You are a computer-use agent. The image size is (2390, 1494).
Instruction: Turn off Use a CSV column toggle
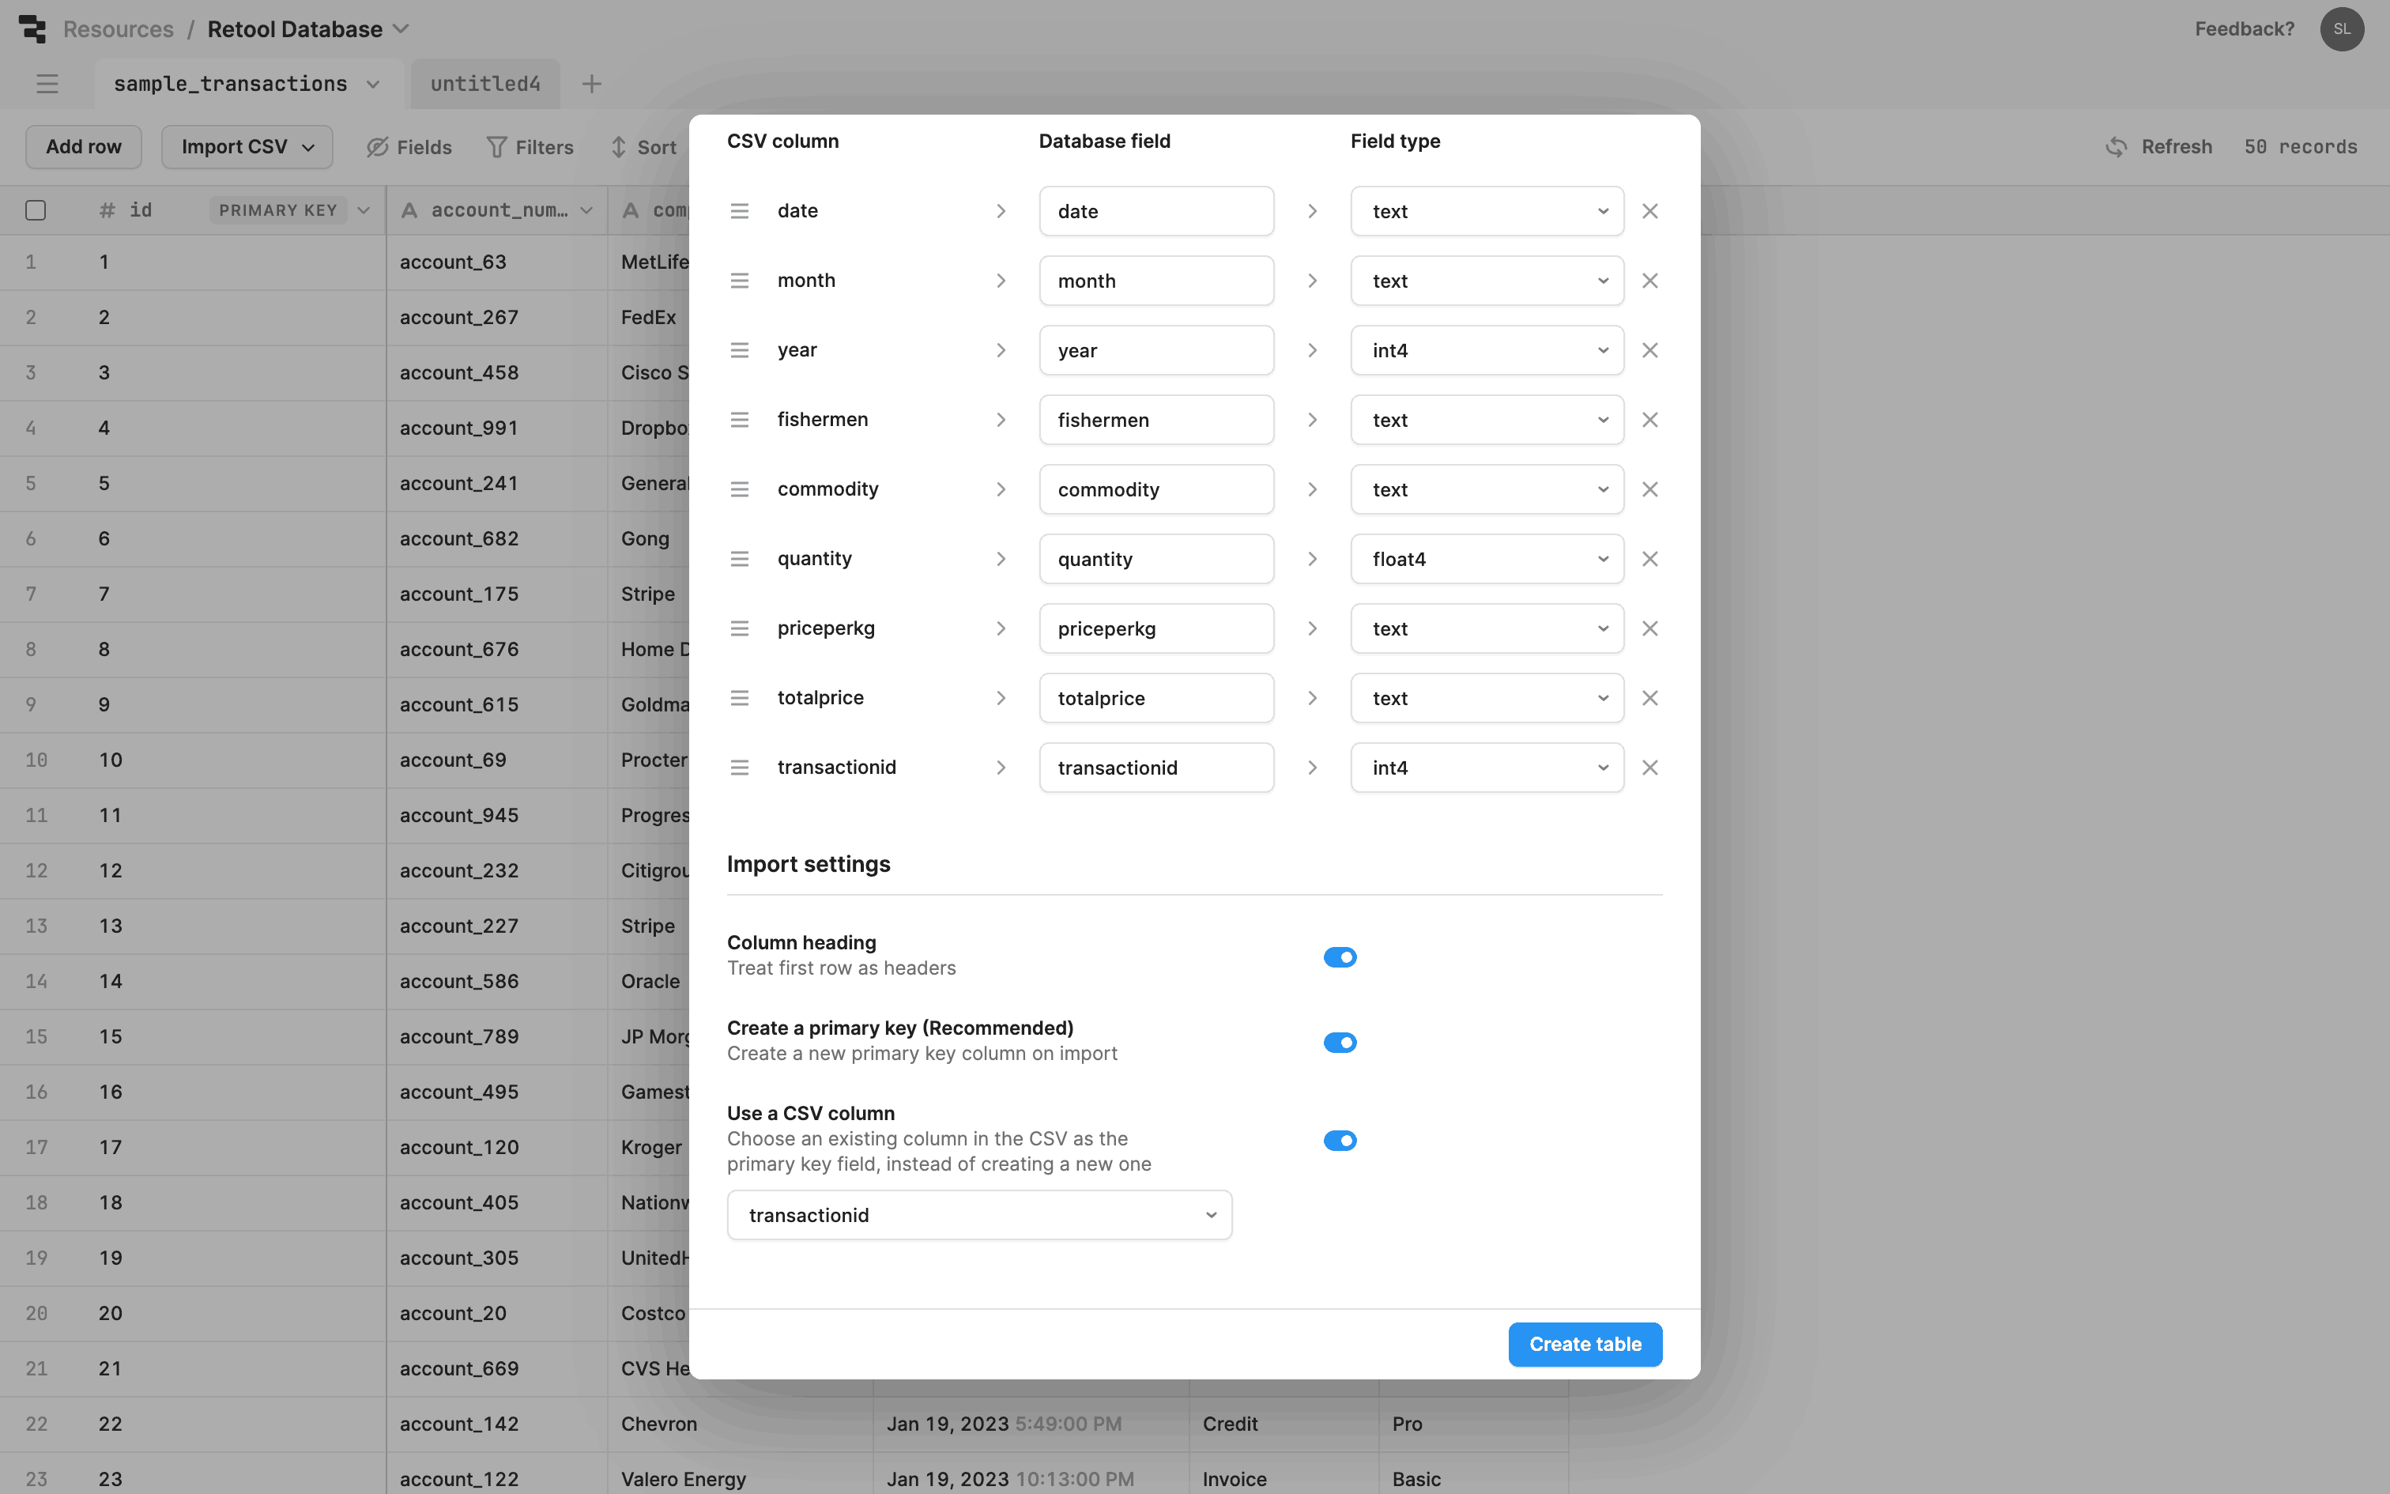pos(1340,1140)
